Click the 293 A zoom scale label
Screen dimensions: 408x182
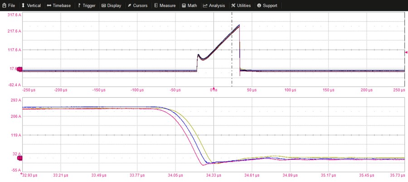(17, 100)
